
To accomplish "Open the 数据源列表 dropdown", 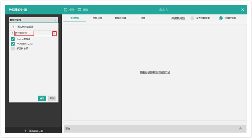I will (33, 20).
